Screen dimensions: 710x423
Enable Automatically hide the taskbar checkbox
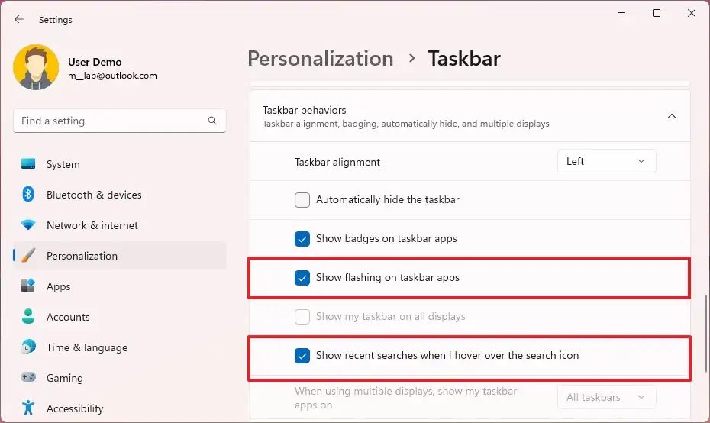pos(302,200)
